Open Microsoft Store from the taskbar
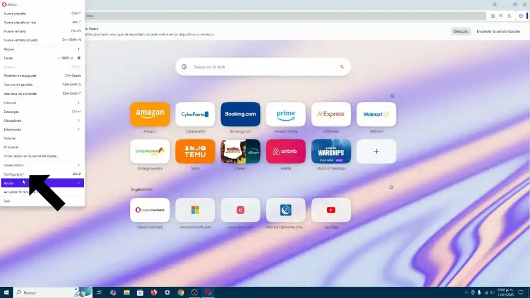 click(140, 293)
